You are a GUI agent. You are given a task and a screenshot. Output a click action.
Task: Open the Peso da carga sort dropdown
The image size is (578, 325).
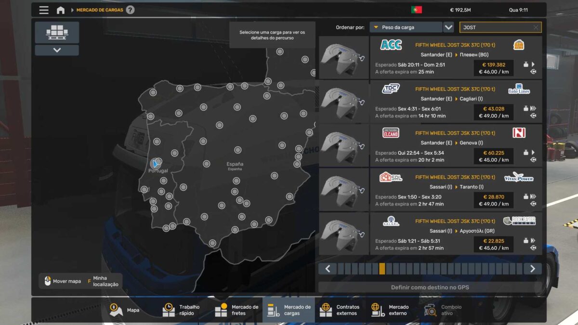pos(406,27)
